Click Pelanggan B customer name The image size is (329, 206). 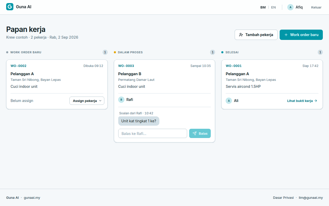130,74
